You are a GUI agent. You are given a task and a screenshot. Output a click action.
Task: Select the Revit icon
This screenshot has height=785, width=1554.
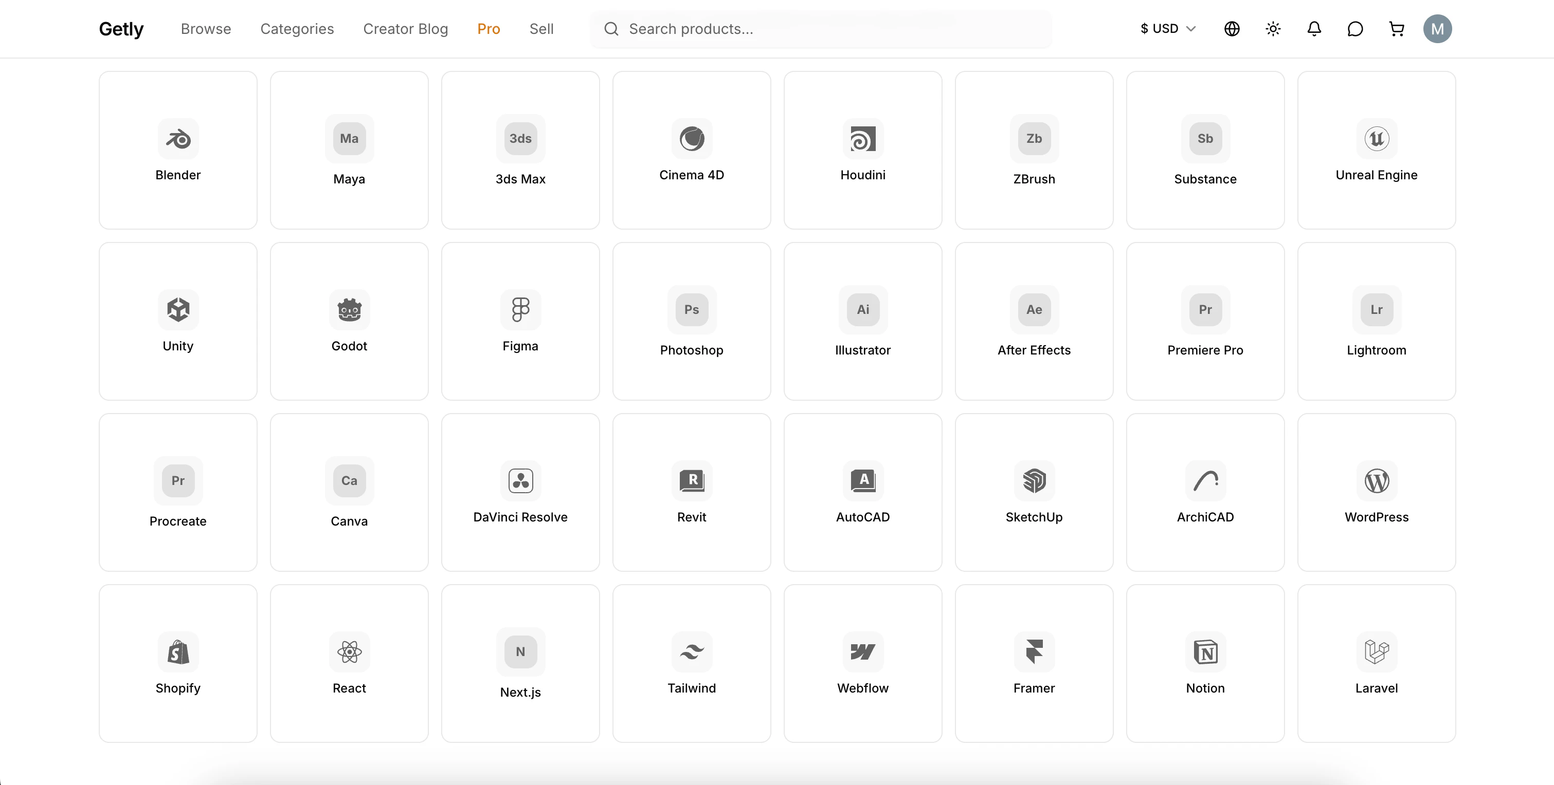click(x=692, y=481)
